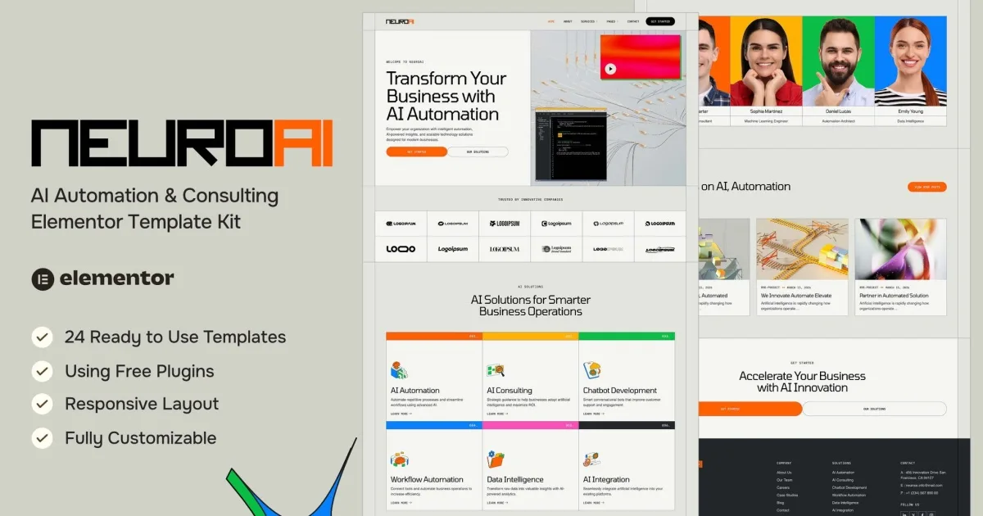Click Daniel Lucas's team photo

838,61
